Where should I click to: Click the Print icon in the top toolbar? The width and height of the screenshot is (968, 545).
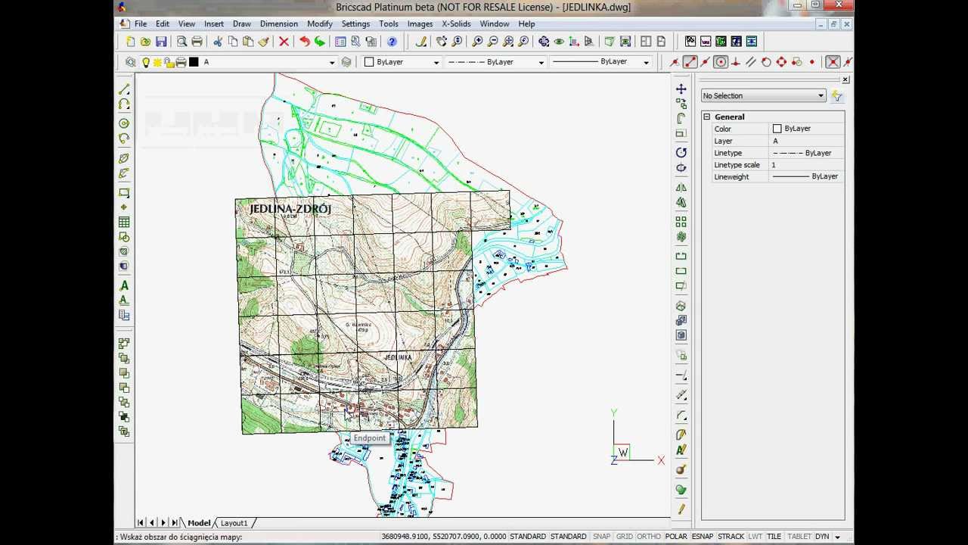197,42
